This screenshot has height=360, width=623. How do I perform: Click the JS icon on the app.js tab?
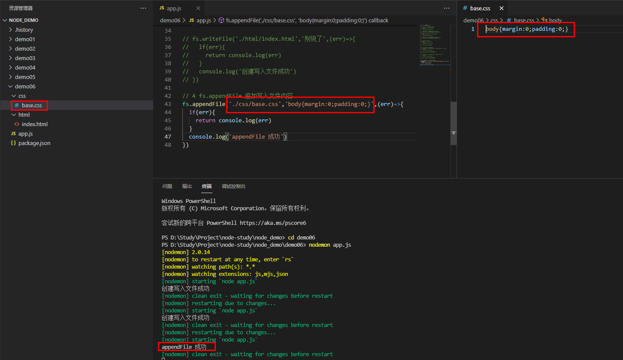tap(162, 7)
